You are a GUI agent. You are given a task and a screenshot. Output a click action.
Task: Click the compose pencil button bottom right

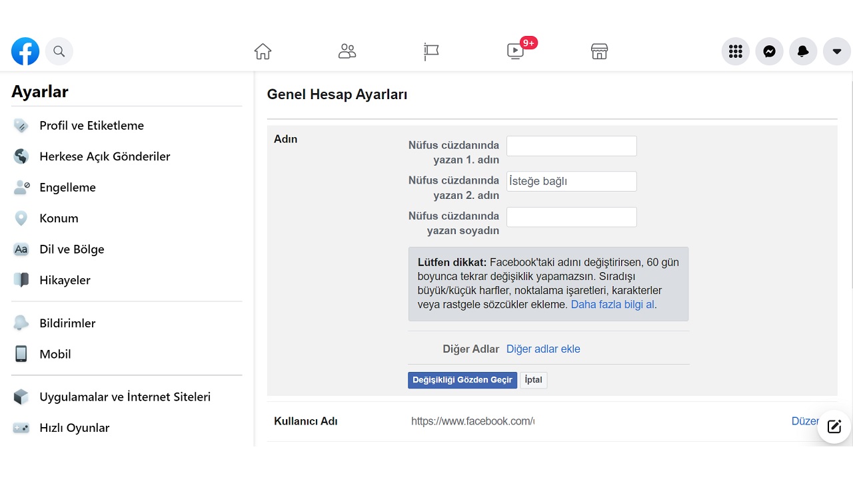(x=834, y=426)
